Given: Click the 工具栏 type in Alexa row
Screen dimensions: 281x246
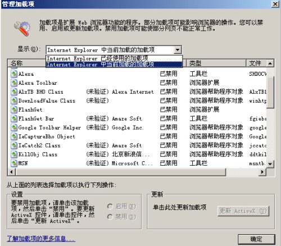Looking at the screenshot, I should pos(198,74).
